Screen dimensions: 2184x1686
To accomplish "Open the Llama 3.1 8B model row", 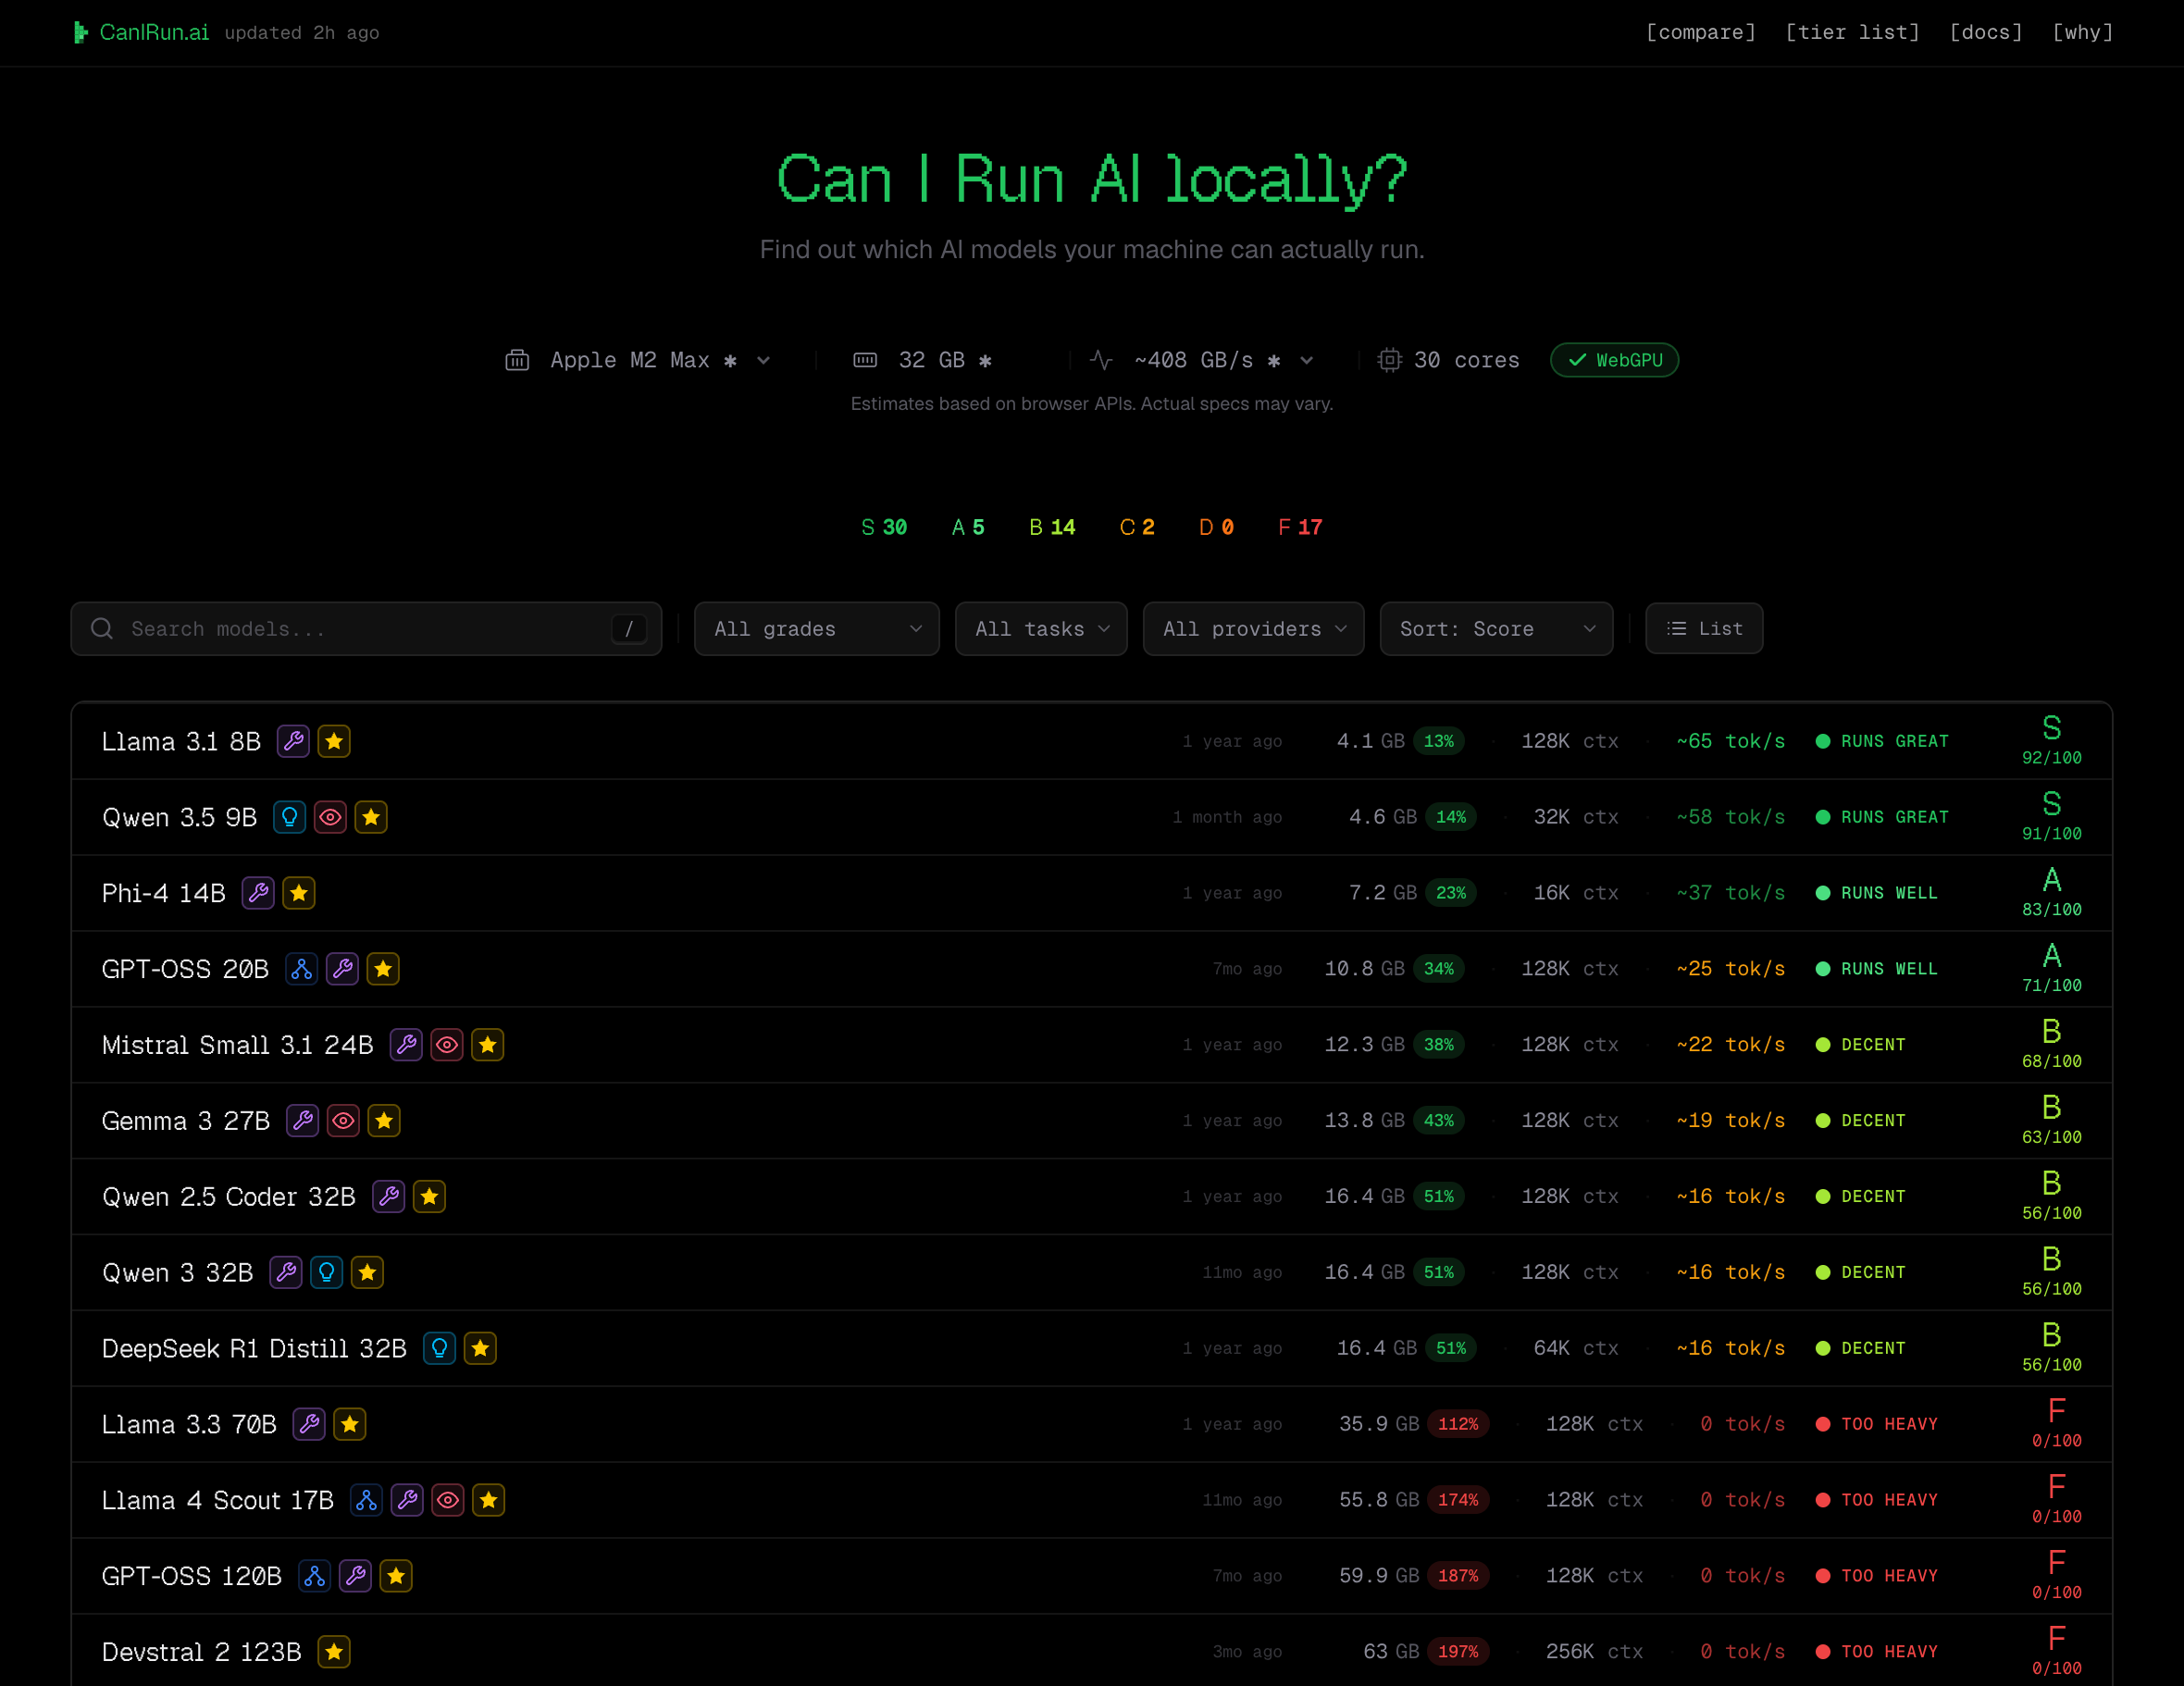I will pos(1092,741).
